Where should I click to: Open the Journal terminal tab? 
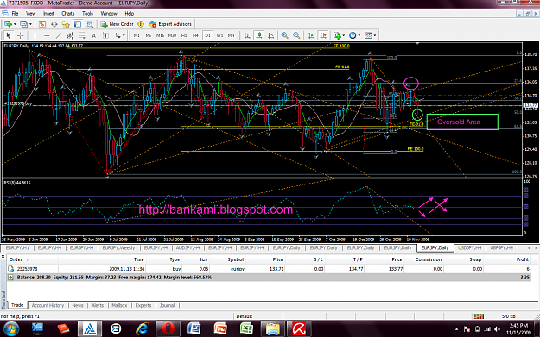click(x=167, y=305)
